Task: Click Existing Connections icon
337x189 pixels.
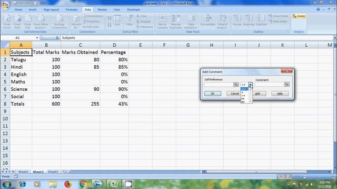Action: pos(60,22)
